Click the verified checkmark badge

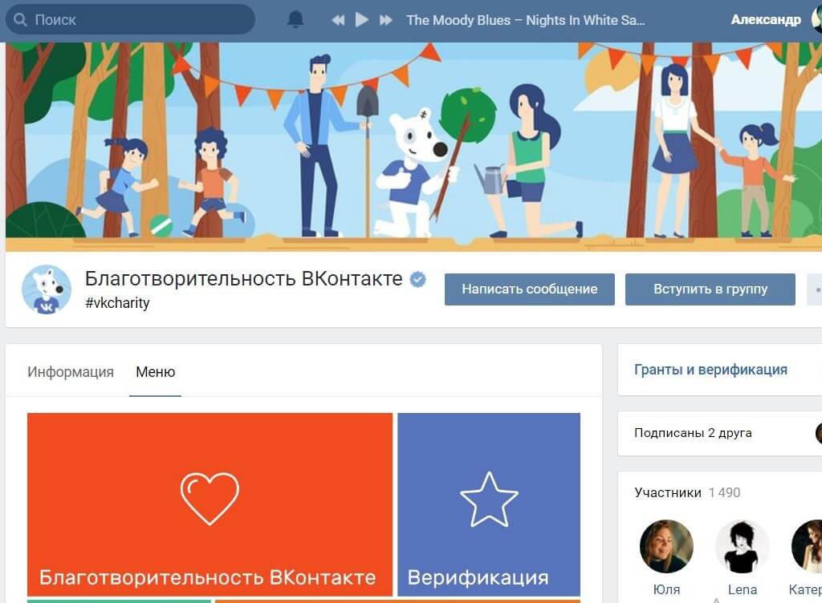[417, 280]
